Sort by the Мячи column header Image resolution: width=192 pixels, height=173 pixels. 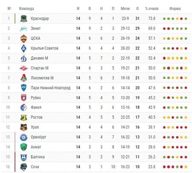pos(125,9)
